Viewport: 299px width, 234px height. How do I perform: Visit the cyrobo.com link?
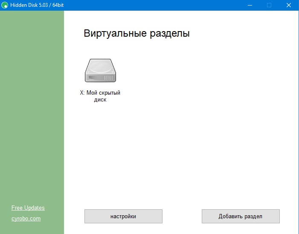coord(26,218)
